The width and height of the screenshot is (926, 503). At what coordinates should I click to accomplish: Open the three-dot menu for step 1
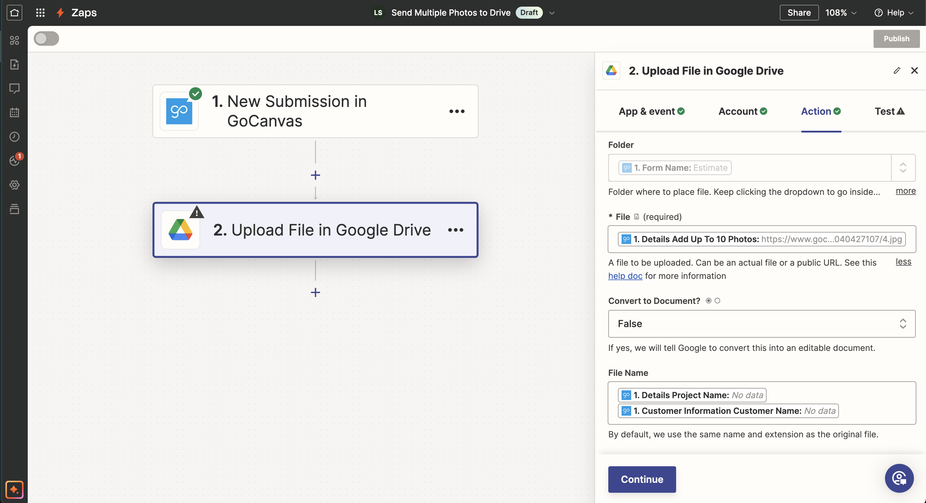point(457,111)
